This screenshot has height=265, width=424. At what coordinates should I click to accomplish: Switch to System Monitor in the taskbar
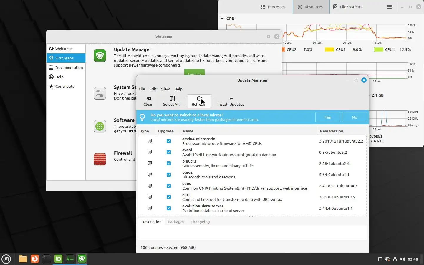click(x=70, y=259)
